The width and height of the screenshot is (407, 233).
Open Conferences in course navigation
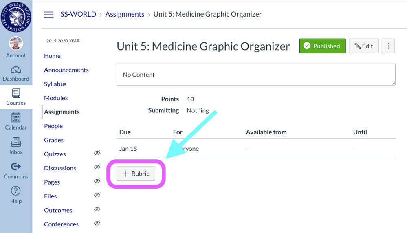[x=61, y=224]
